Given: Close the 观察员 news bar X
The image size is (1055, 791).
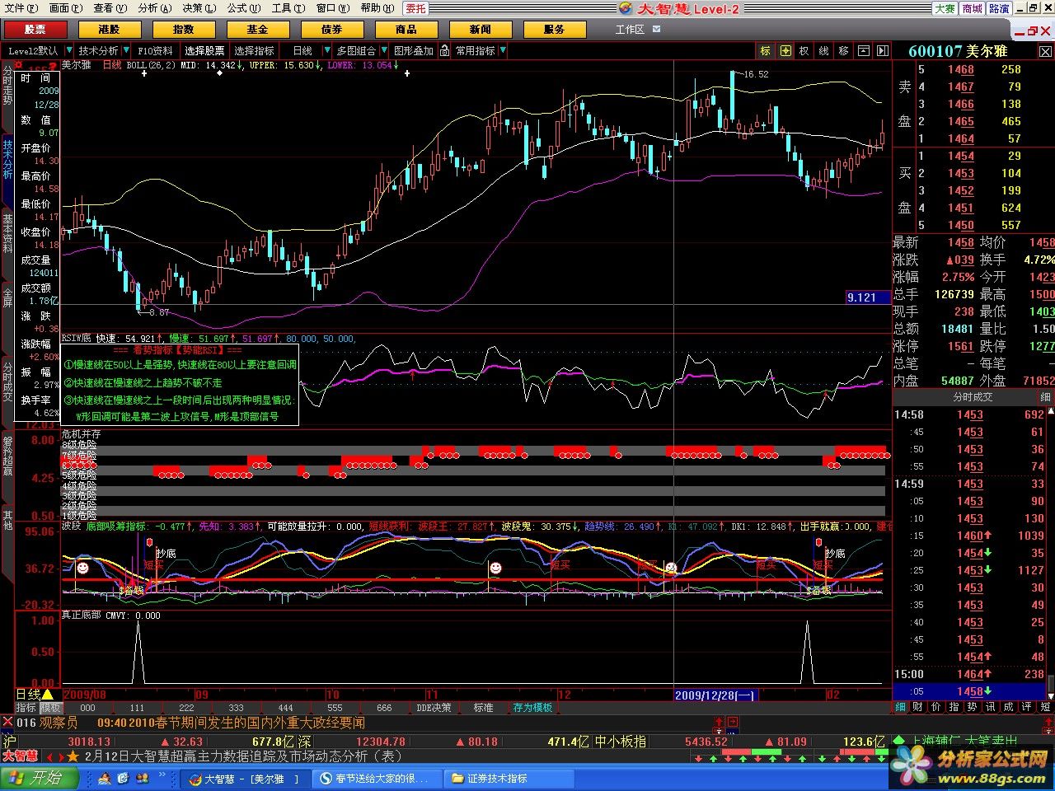Looking at the screenshot, I should (7, 723).
